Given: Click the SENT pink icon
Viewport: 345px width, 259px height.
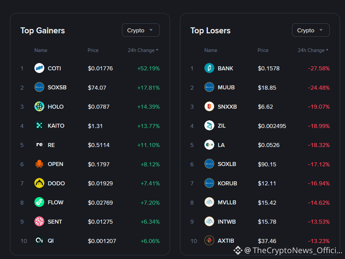Looking at the screenshot, I should [x=39, y=221].
